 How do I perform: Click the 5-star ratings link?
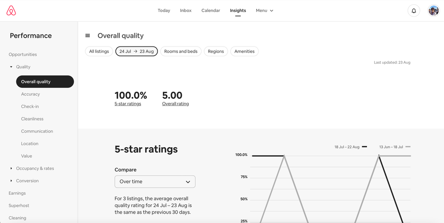pyautogui.click(x=128, y=104)
